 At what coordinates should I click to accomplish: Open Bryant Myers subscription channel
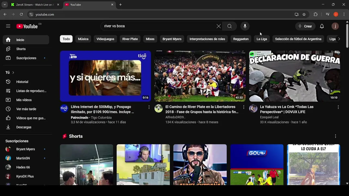[26, 149]
